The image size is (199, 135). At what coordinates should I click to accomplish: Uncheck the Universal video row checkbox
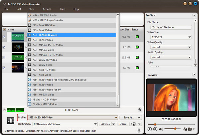tap(4, 47)
